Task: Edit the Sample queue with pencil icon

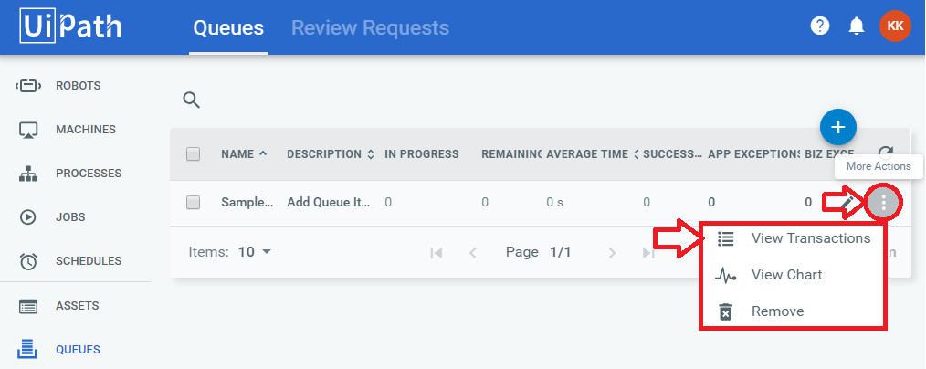Action: (847, 203)
